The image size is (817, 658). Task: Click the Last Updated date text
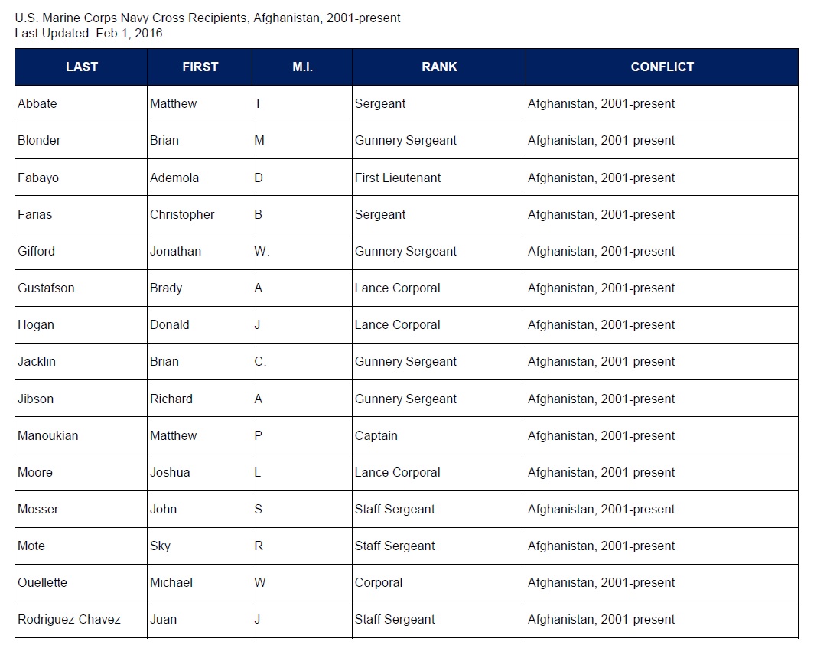click(89, 33)
